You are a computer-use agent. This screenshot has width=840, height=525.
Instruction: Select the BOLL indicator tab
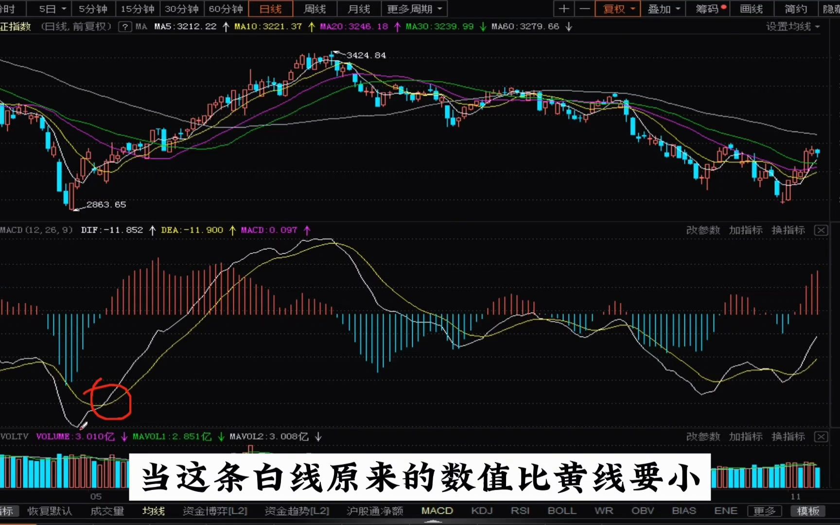[562, 511]
